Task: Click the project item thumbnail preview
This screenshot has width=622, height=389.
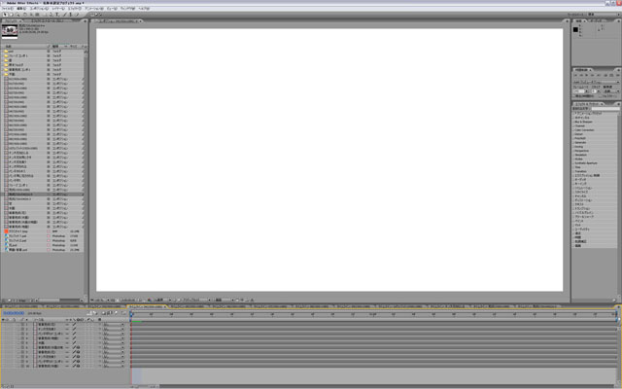Action: (10, 31)
